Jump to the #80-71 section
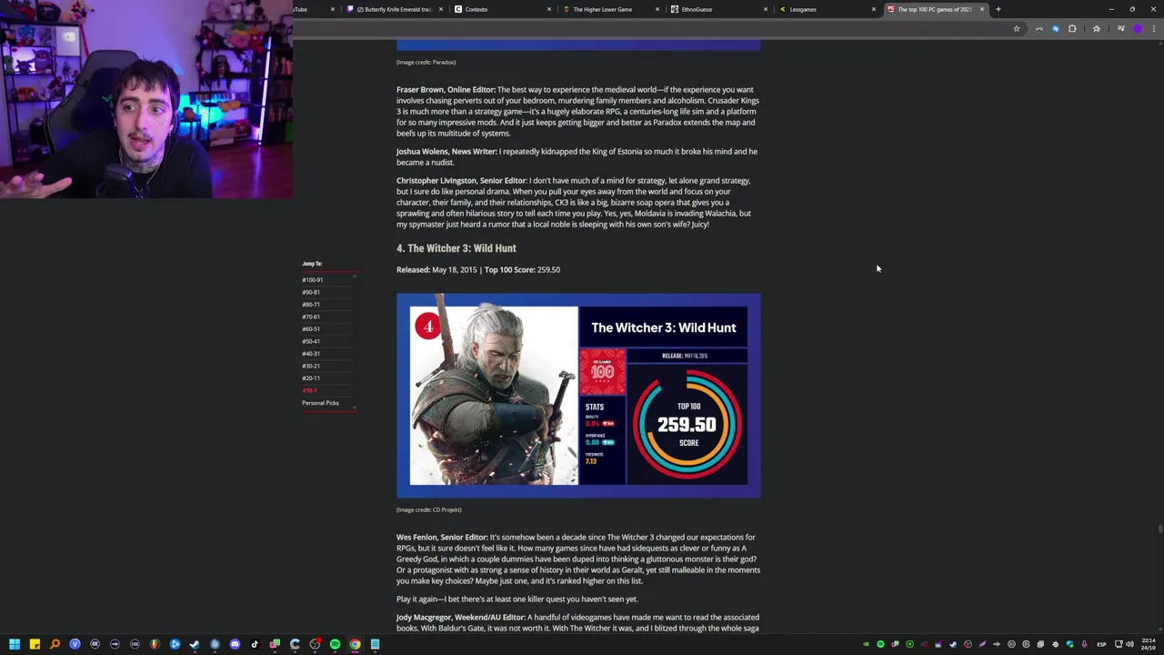 (311, 305)
